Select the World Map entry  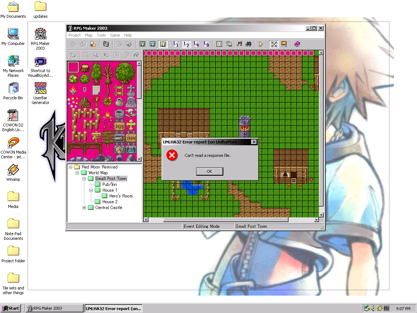click(98, 173)
